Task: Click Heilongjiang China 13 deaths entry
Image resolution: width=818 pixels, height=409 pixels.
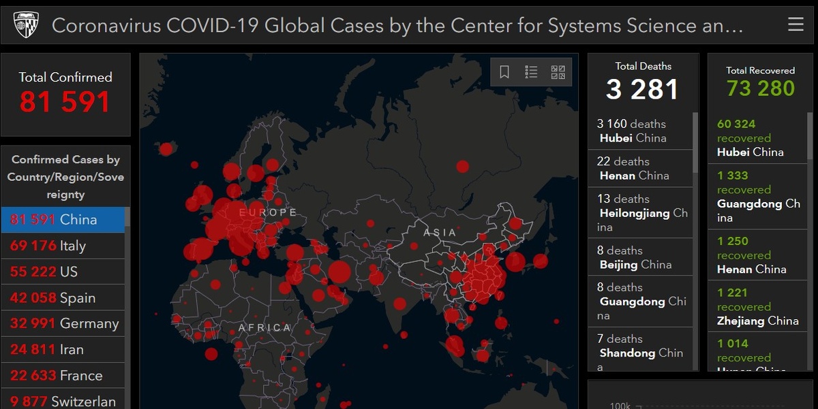Action: [x=640, y=212]
